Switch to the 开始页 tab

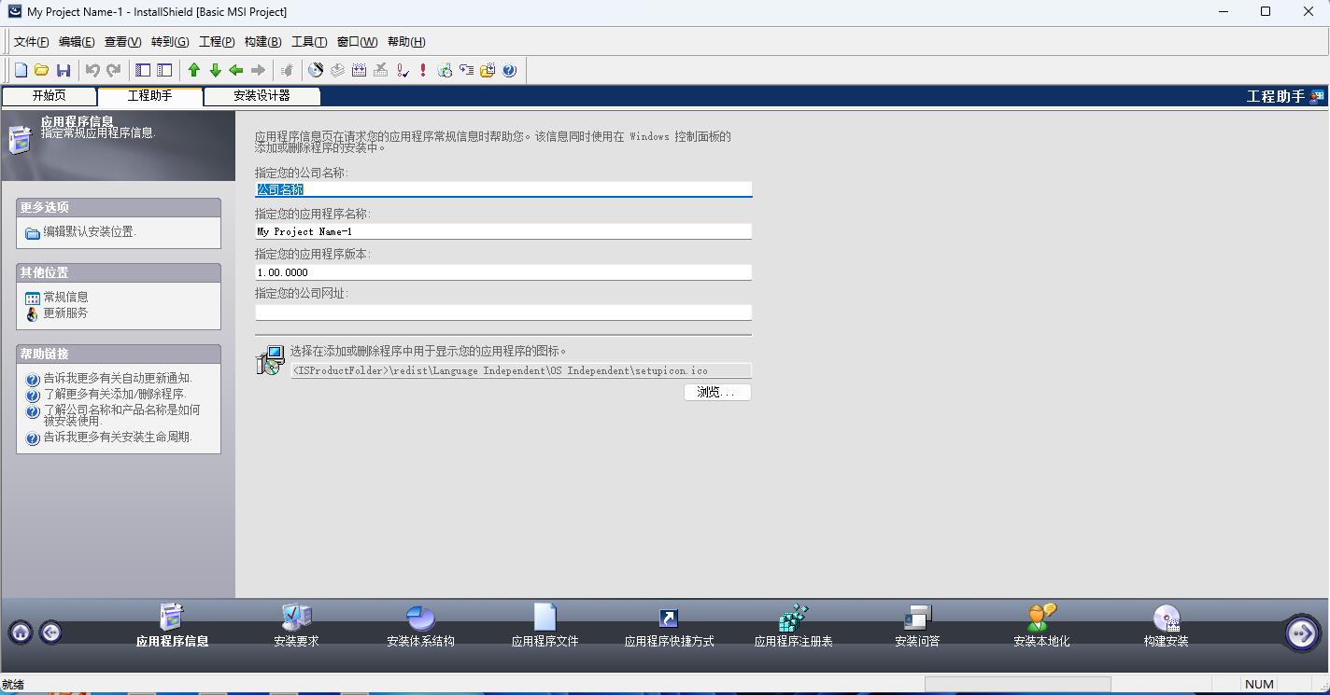(x=49, y=96)
